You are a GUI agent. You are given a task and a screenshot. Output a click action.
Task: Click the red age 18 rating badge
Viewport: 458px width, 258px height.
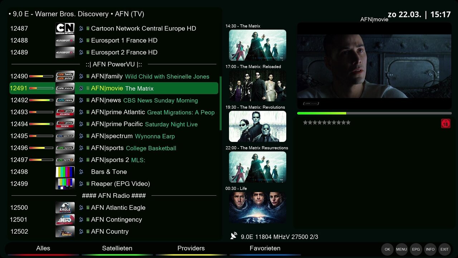pos(445,124)
